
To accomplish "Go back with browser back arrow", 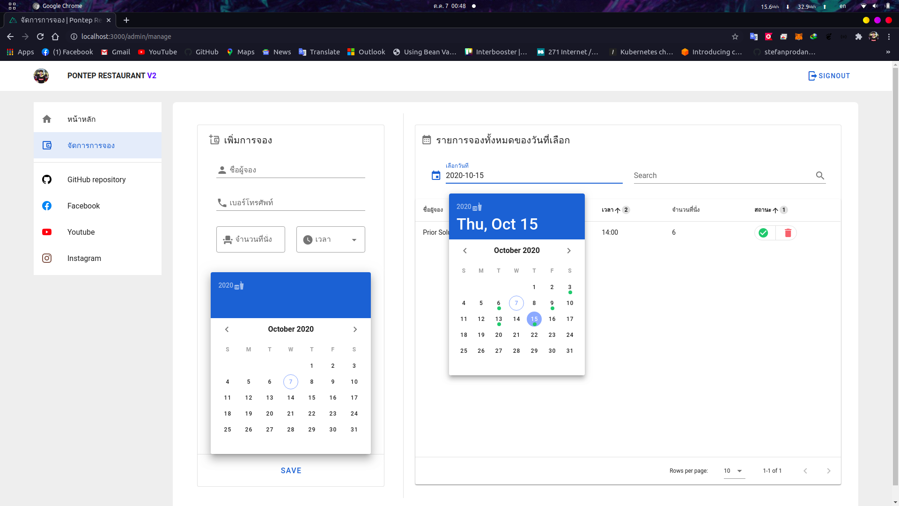I will 10,37.
